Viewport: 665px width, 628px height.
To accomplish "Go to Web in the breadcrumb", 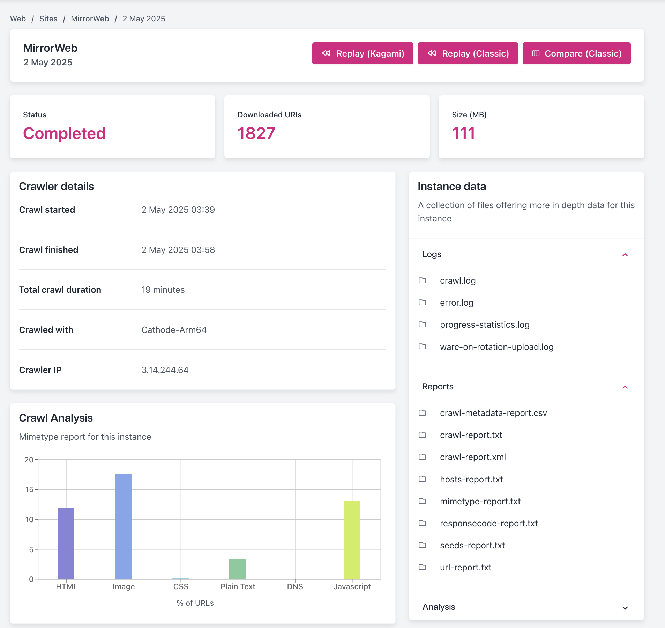I will (x=18, y=19).
